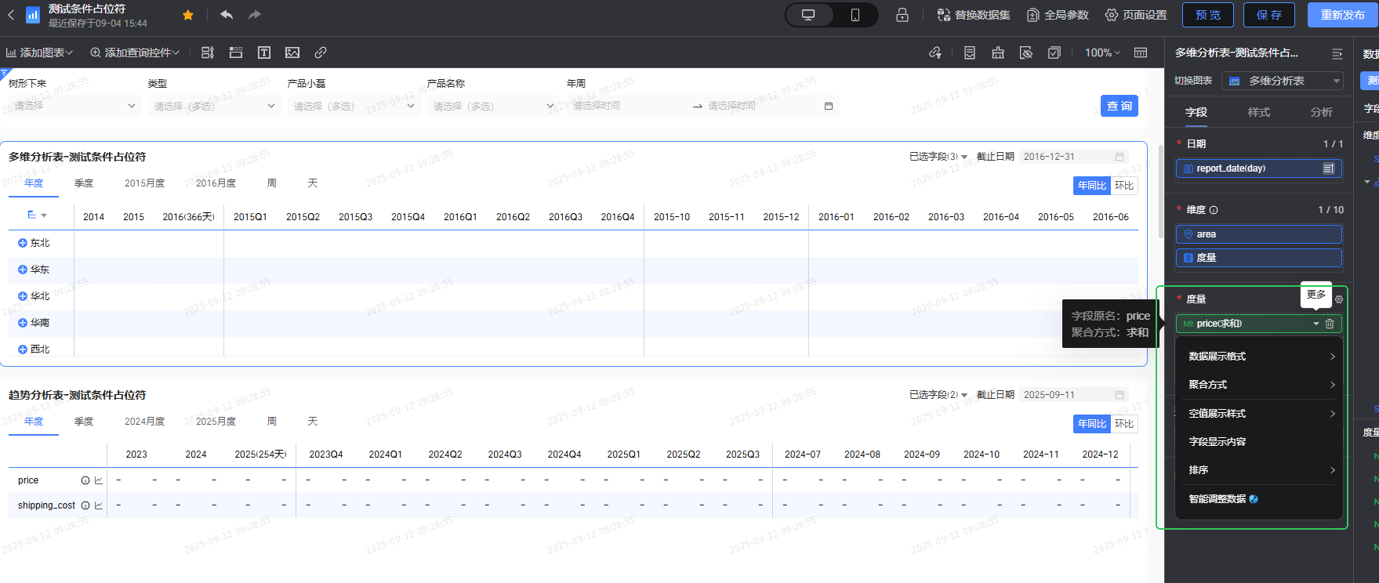Switch to the 样式 tab
Image resolution: width=1379 pixels, height=583 pixels.
click(x=1258, y=112)
